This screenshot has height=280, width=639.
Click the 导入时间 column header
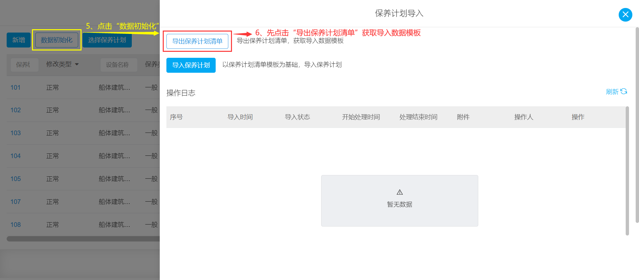(240, 117)
